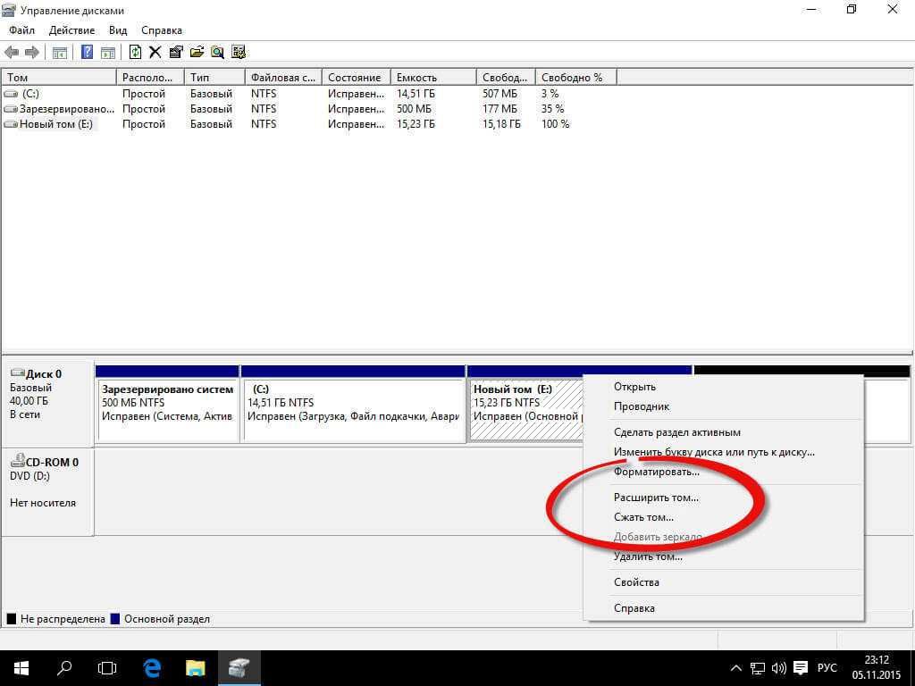
Task: Open the Windows Start menu
Action: pyautogui.click(x=20, y=667)
